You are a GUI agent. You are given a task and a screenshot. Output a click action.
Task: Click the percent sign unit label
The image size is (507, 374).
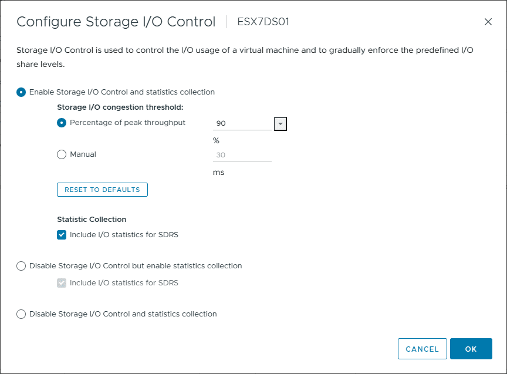pyautogui.click(x=216, y=141)
